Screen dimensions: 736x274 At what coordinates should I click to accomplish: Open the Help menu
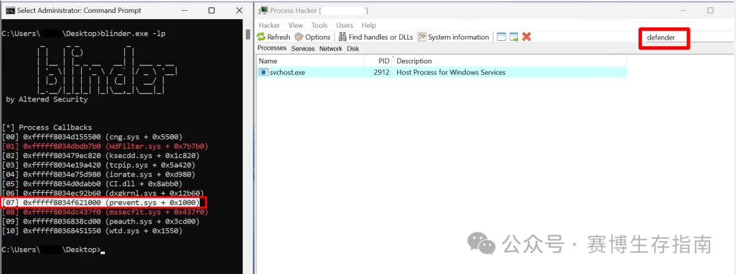point(369,25)
